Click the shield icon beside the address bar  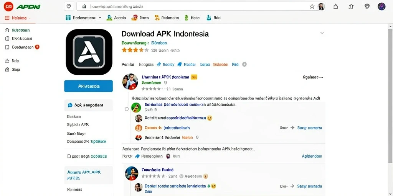[x=69, y=7]
